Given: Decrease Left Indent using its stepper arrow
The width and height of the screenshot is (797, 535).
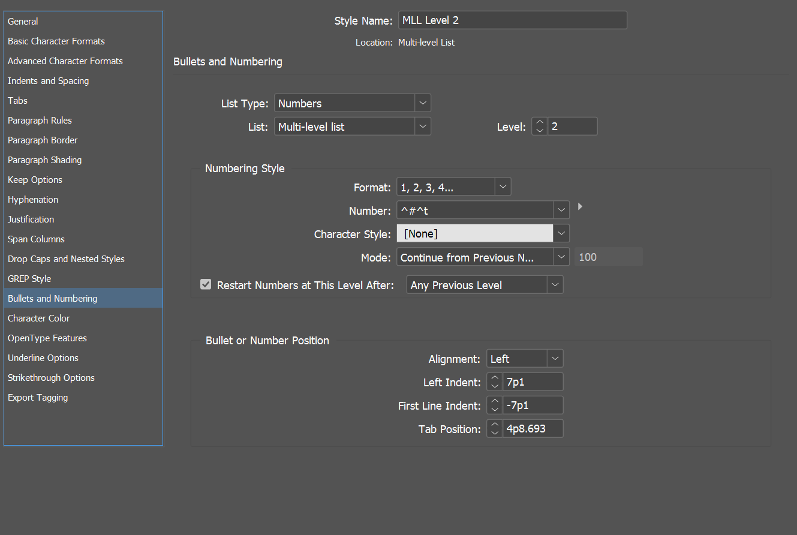Looking at the screenshot, I should (x=494, y=384).
